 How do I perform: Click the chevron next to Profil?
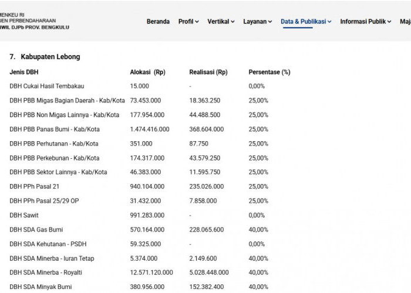click(x=197, y=22)
